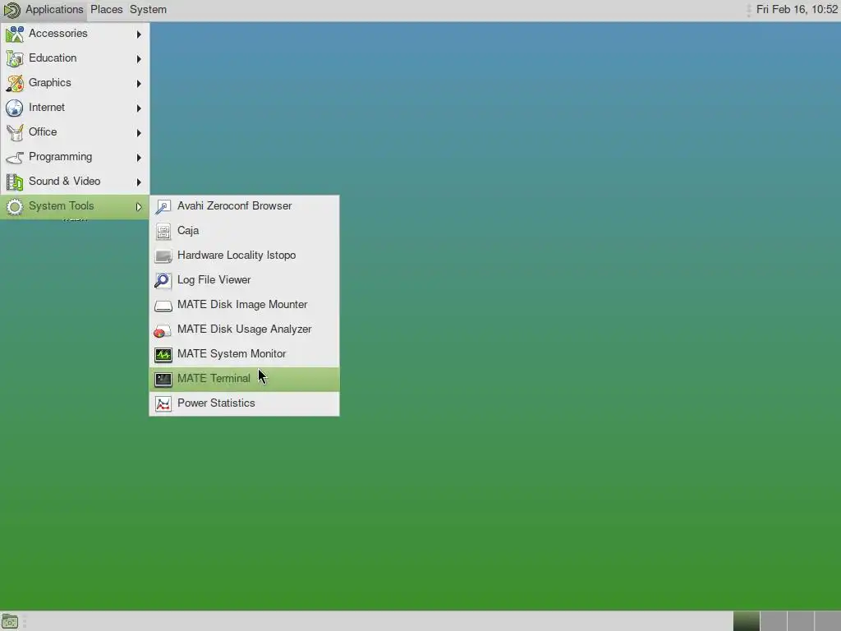Click the System Tools submenu arrow
The height and width of the screenshot is (631, 841).
[x=139, y=207]
